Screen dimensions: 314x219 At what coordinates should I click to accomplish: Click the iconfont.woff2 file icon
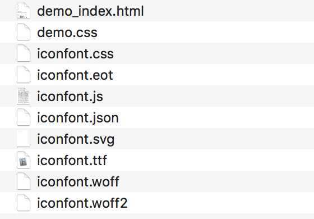[24, 203]
